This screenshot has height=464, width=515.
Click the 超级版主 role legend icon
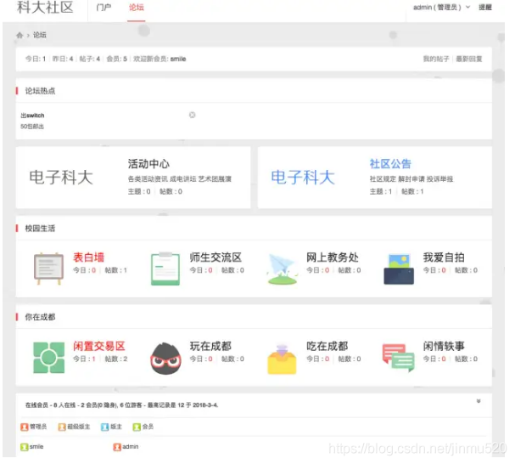(62, 427)
